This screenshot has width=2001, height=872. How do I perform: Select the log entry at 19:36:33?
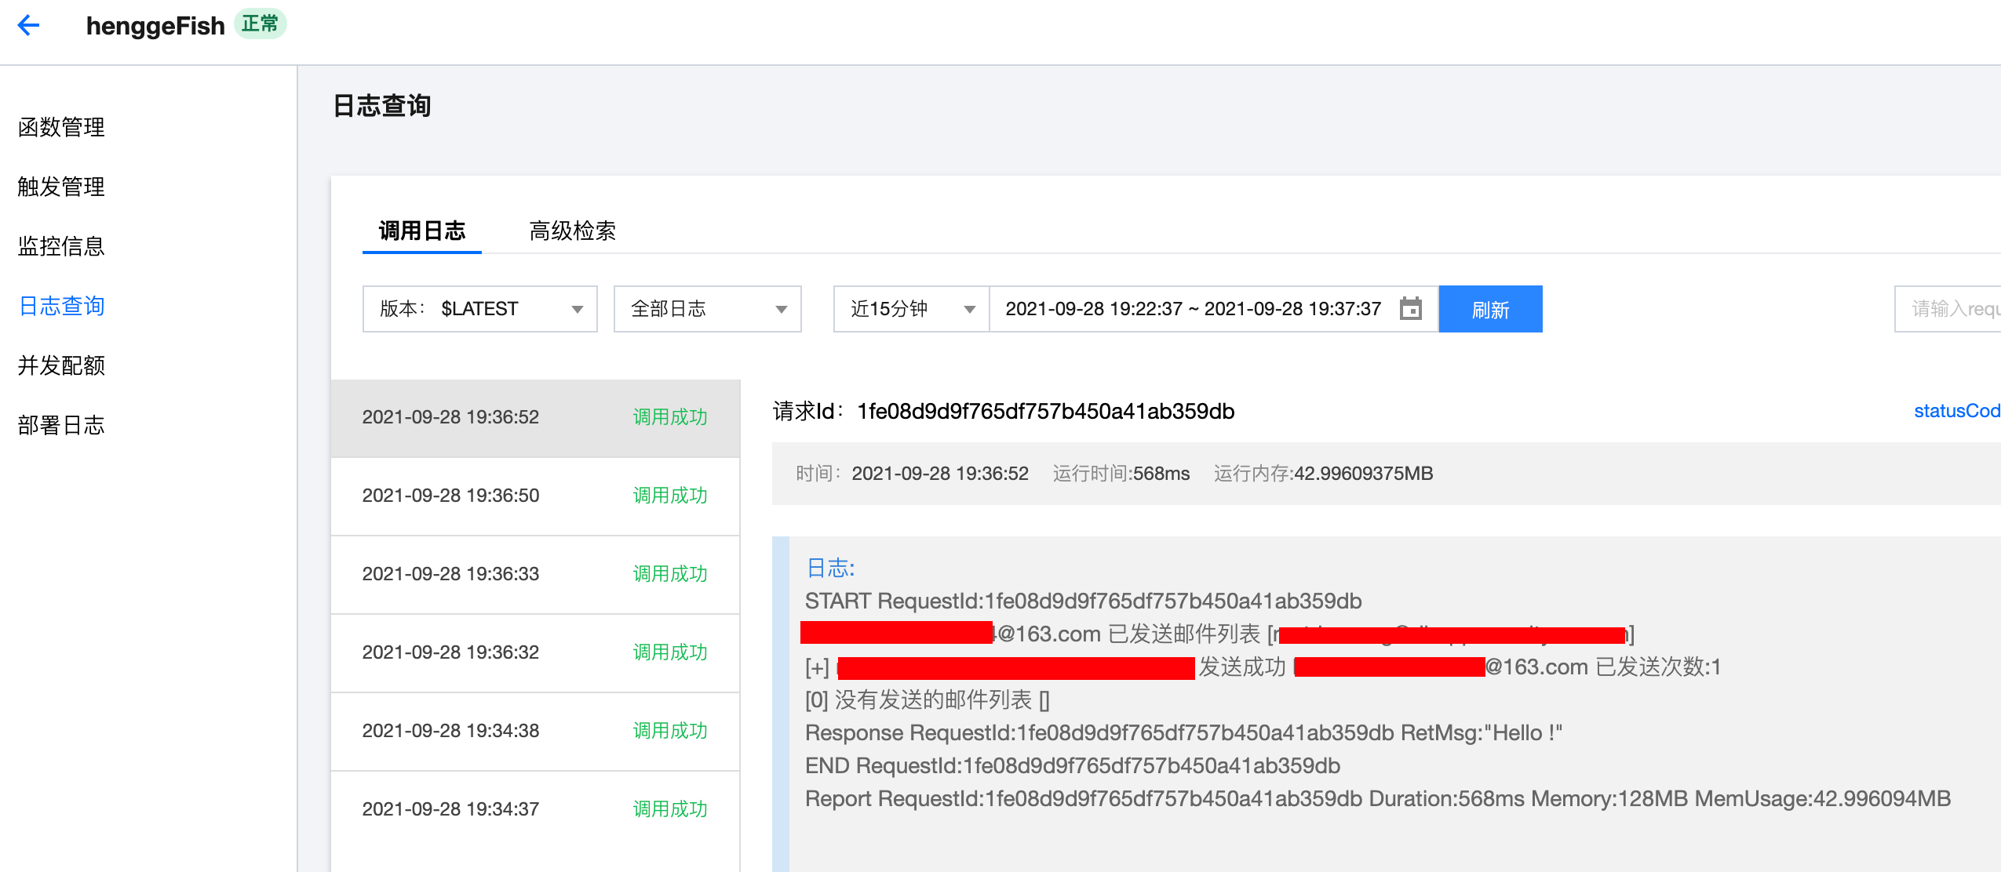tap(534, 574)
